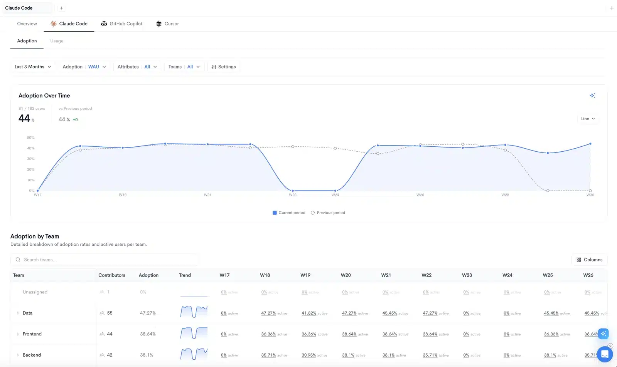Click the Team column header
The height and width of the screenshot is (367, 617).
click(19, 275)
